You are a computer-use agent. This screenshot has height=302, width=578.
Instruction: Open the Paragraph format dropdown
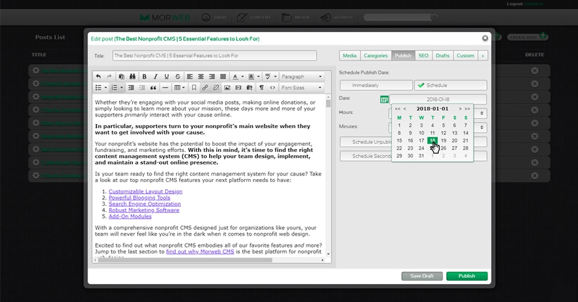point(302,77)
